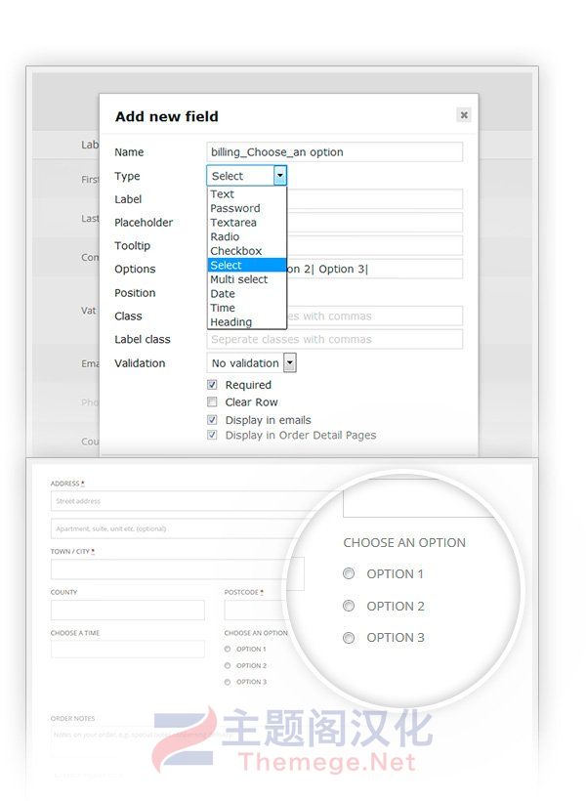Select magnified OPTION 1 radio button

(349, 573)
